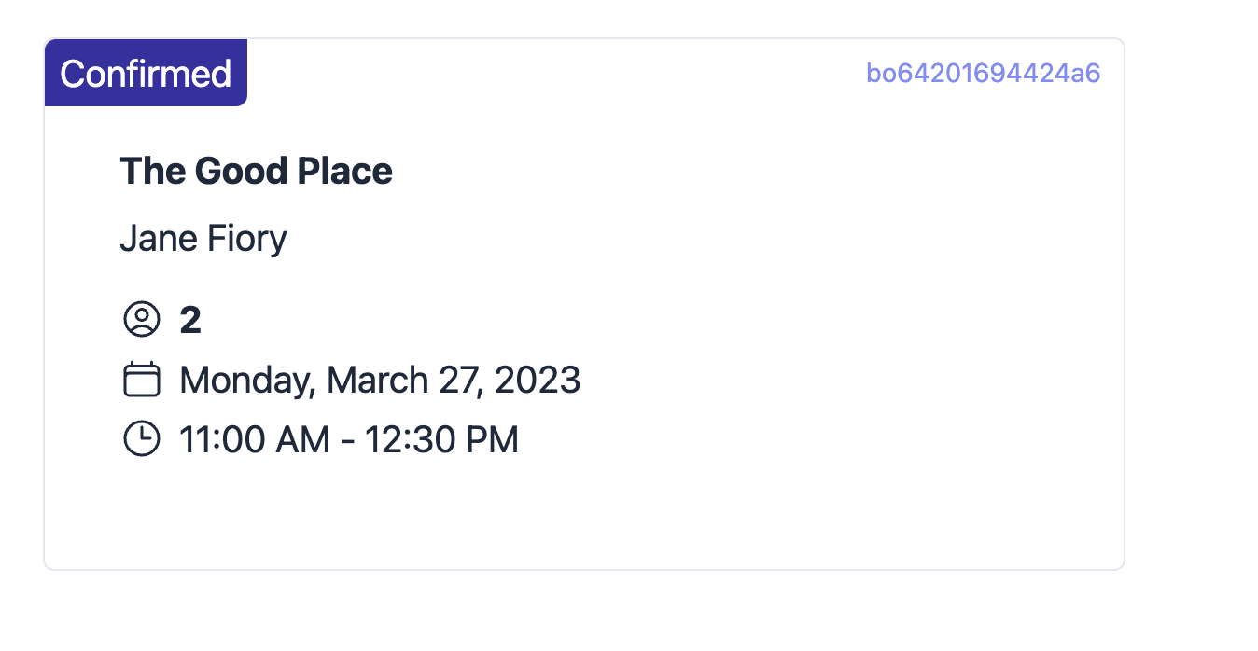Click the 11:00 AM start time
The image size is (1258, 651).
pyautogui.click(x=254, y=440)
